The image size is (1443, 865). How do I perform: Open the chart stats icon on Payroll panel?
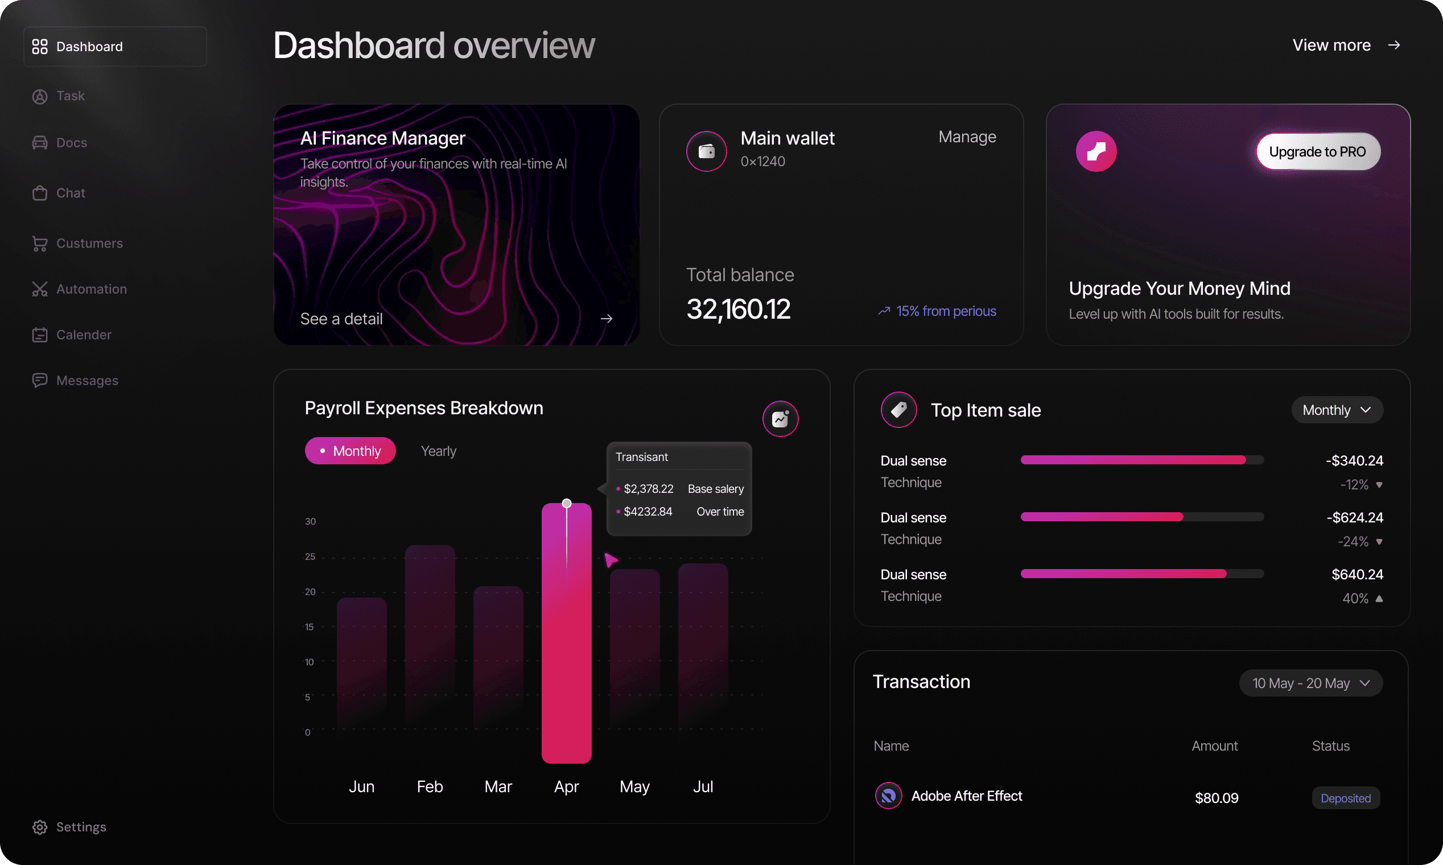(780, 418)
